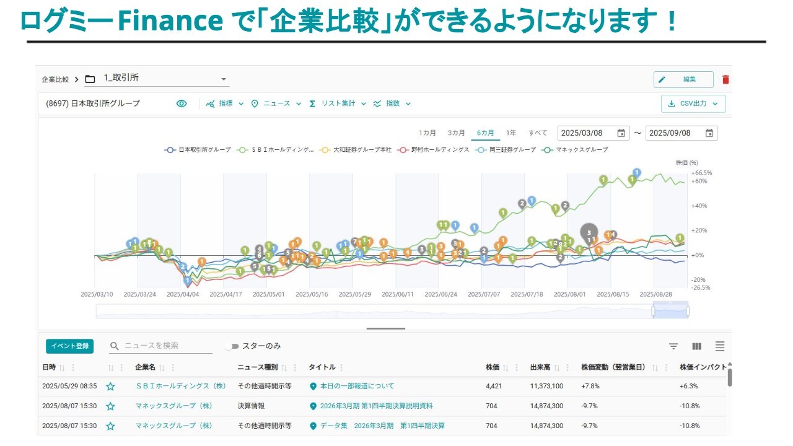
Task: Sort by 企業名 column arrows
Action: coord(162,367)
